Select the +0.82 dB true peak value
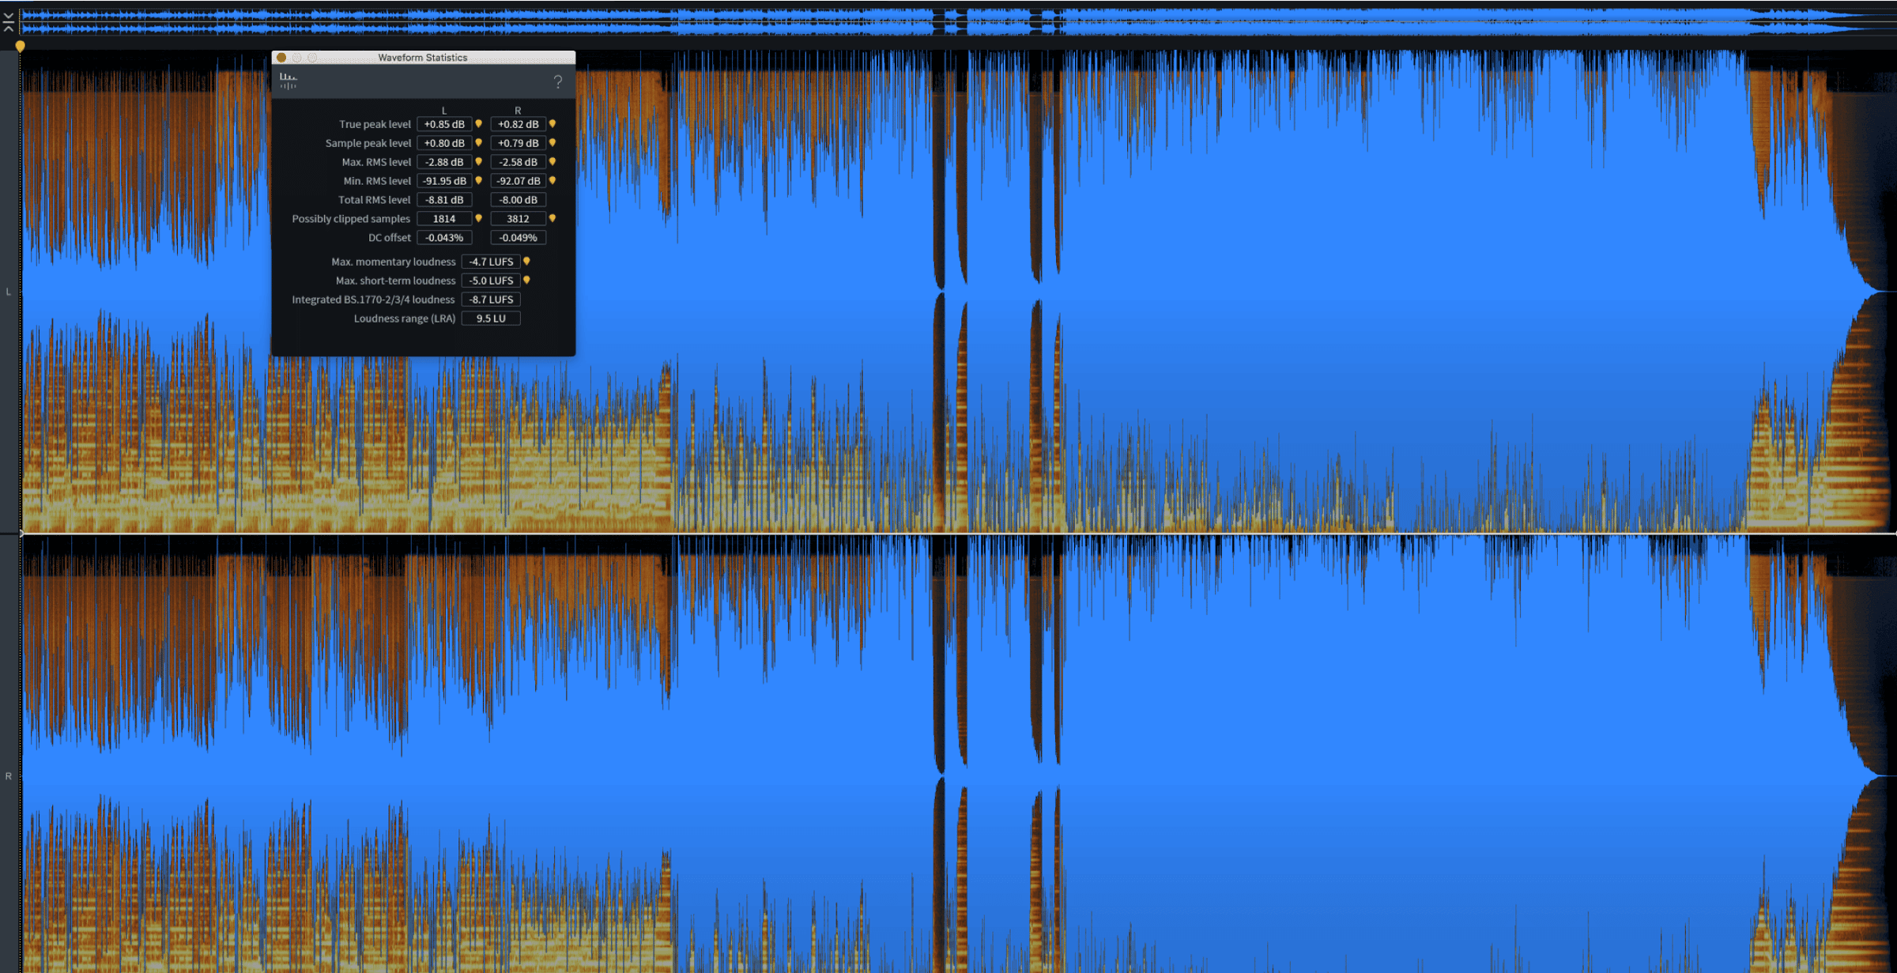The height and width of the screenshot is (973, 1897). pos(519,124)
